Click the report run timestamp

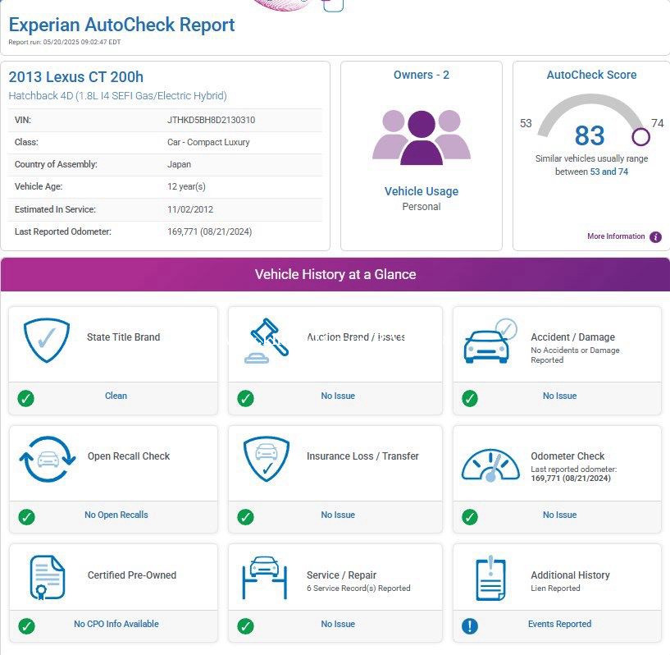click(x=65, y=42)
